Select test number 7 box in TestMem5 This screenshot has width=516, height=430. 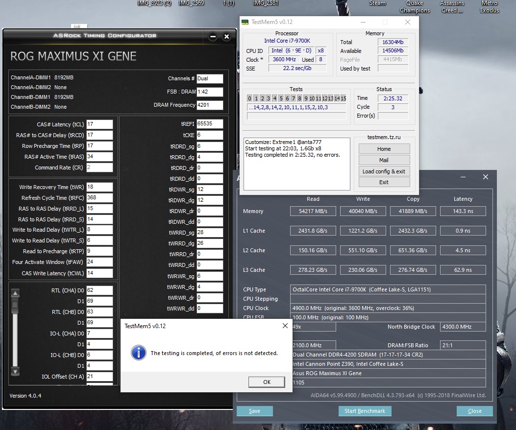coord(293,98)
